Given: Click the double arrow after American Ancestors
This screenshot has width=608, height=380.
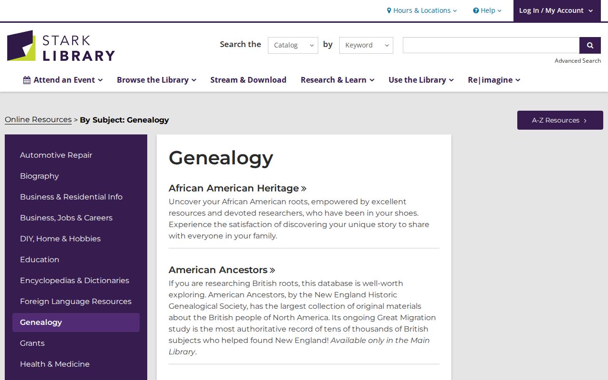Looking at the screenshot, I should (x=273, y=270).
